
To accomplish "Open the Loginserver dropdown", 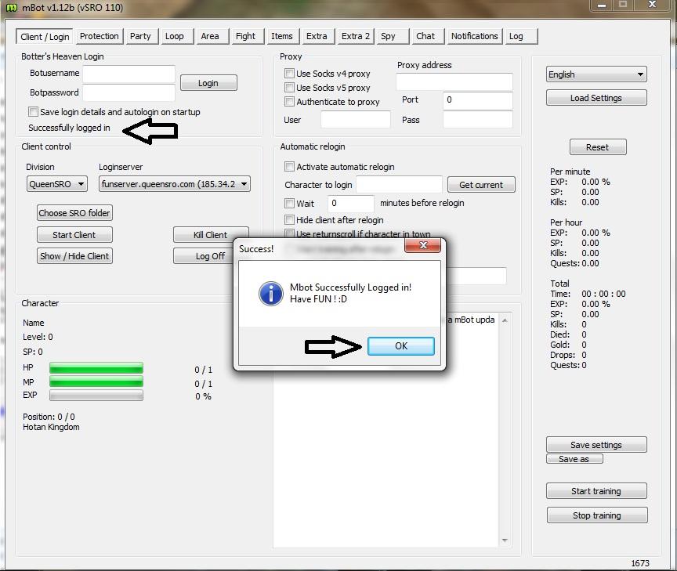I will click(x=174, y=184).
